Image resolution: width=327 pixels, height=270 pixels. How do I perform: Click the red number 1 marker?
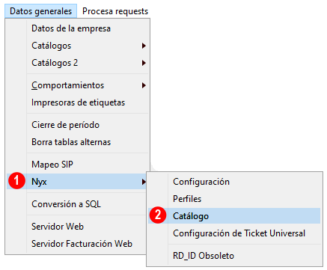pyautogui.click(x=16, y=180)
